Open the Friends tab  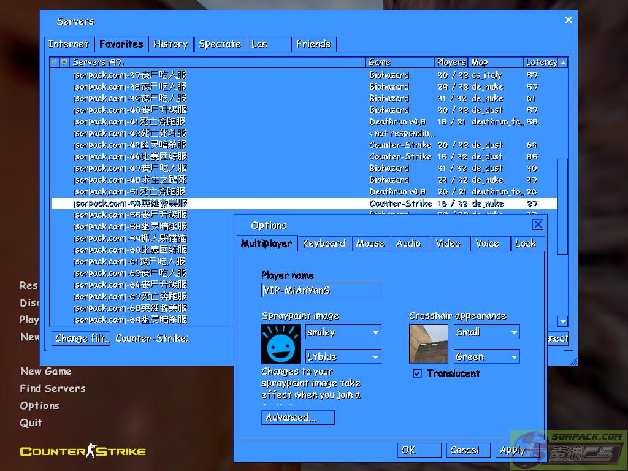314,44
